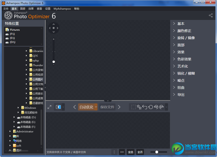Select 本地磁盘 (D:) in folder tree
This screenshot has width=217, height=157.
tap(26, 117)
